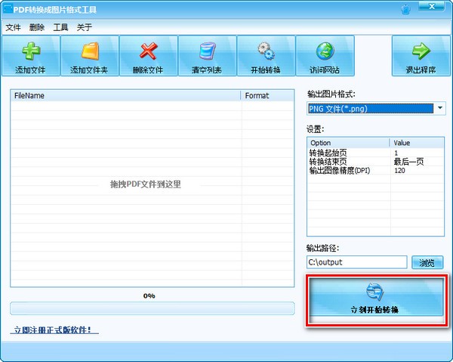
Task: Open the 关于 menu
Action: [x=85, y=27]
